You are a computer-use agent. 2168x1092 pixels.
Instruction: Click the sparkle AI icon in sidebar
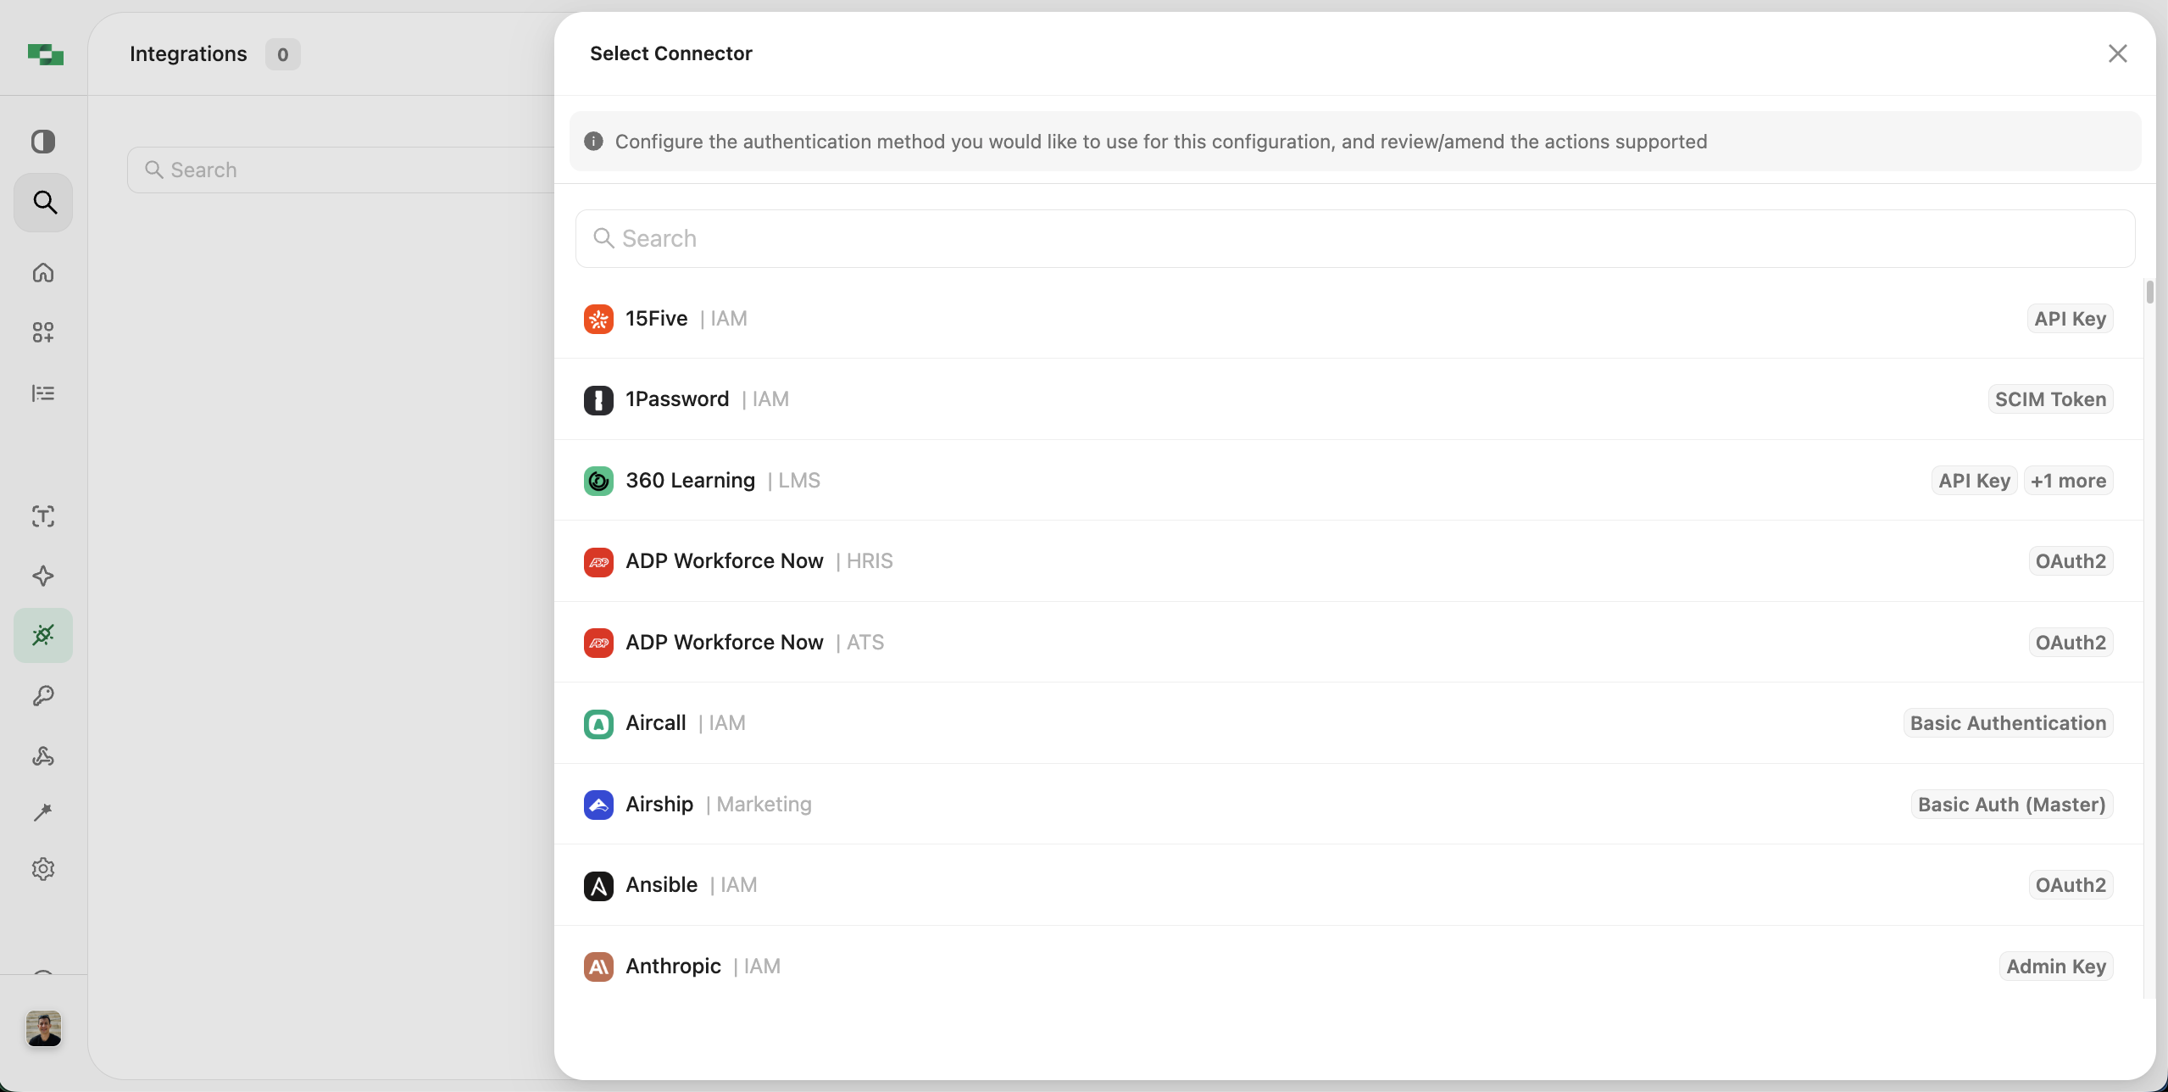tap(43, 576)
